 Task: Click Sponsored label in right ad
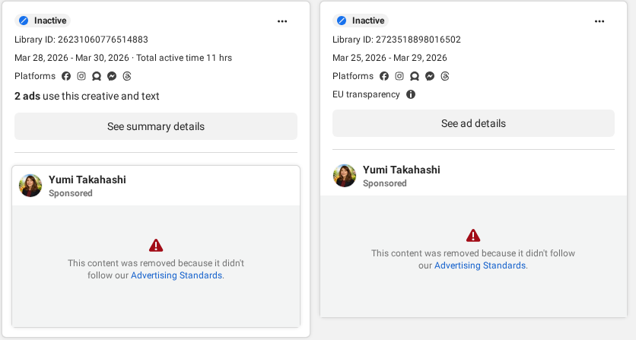384,183
